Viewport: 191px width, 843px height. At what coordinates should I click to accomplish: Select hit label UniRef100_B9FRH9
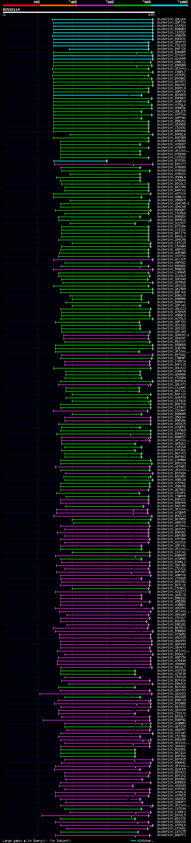(171, 131)
